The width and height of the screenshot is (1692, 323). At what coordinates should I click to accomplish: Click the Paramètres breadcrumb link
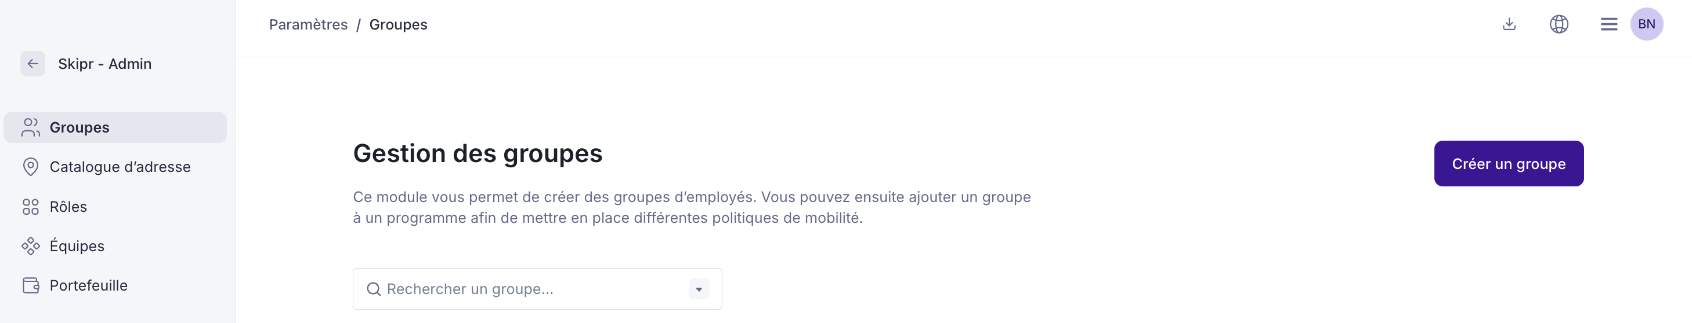coord(308,24)
